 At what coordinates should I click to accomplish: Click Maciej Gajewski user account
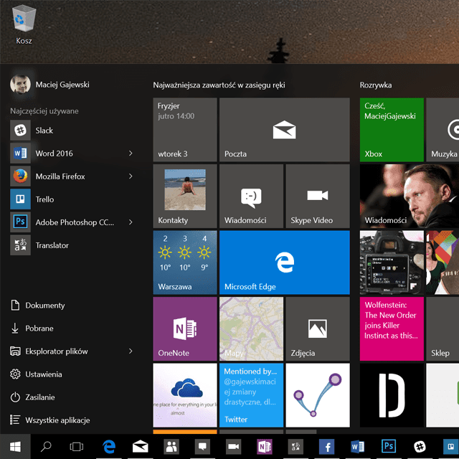tap(49, 85)
